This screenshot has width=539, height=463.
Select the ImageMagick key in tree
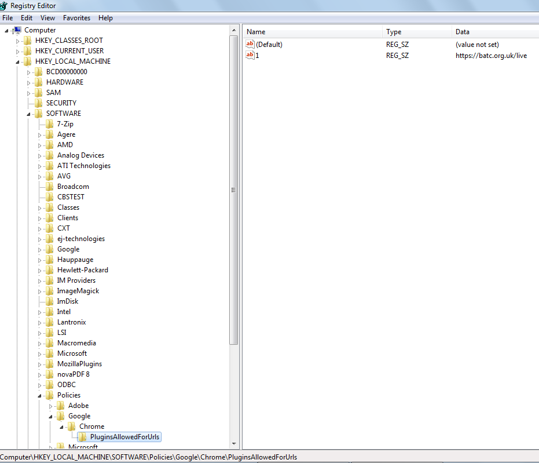pyautogui.click(x=78, y=291)
